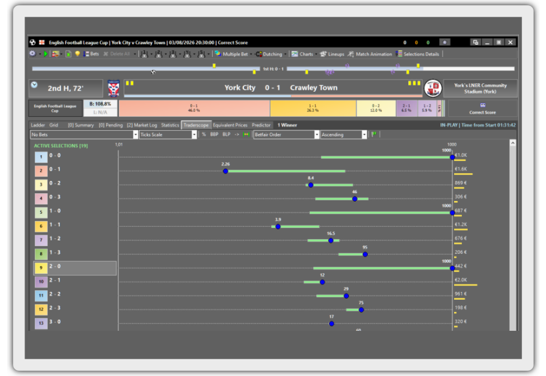The image size is (546, 376).
Task: Open Selections Details
Action: pyautogui.click(x=417, y=54)
